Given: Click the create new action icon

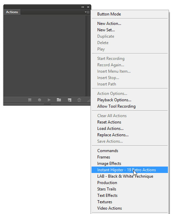Looking at the screenshot, I should [70, 100].
